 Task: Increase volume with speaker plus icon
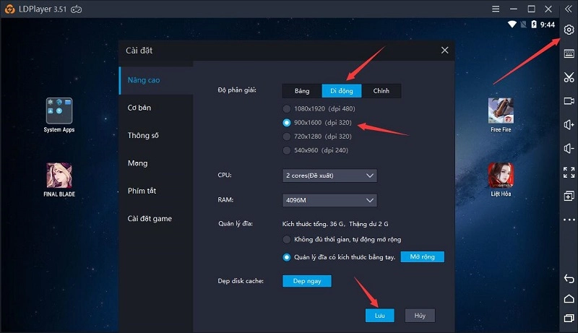point(569,124)
